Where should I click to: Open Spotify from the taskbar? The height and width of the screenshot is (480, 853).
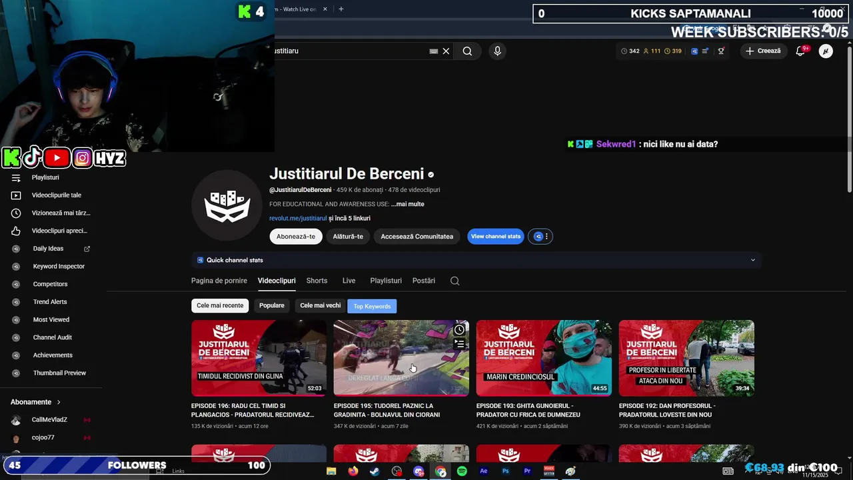coord(462,471)
